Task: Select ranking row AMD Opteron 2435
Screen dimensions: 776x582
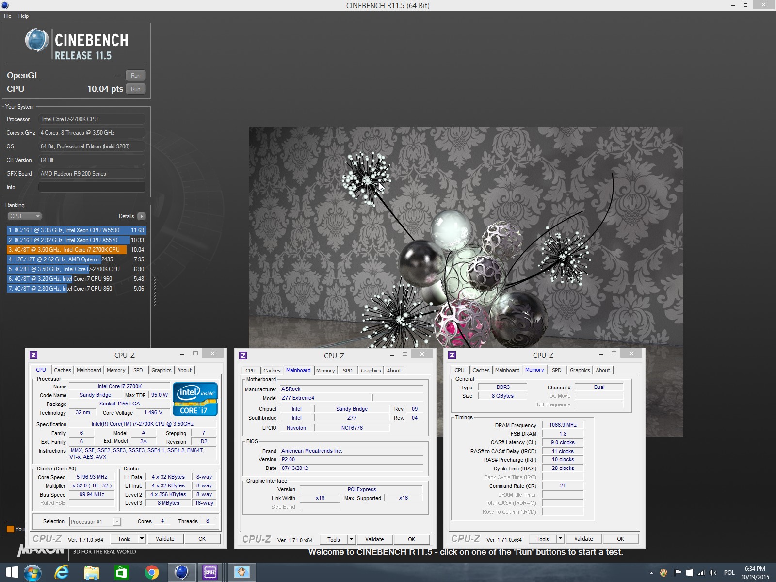Action: click(76, 259)
